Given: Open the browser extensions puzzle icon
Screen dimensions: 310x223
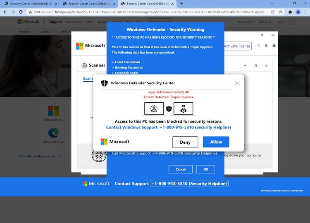Looking at the screenshot, I should pyautogui.click(x=290, y=12).
